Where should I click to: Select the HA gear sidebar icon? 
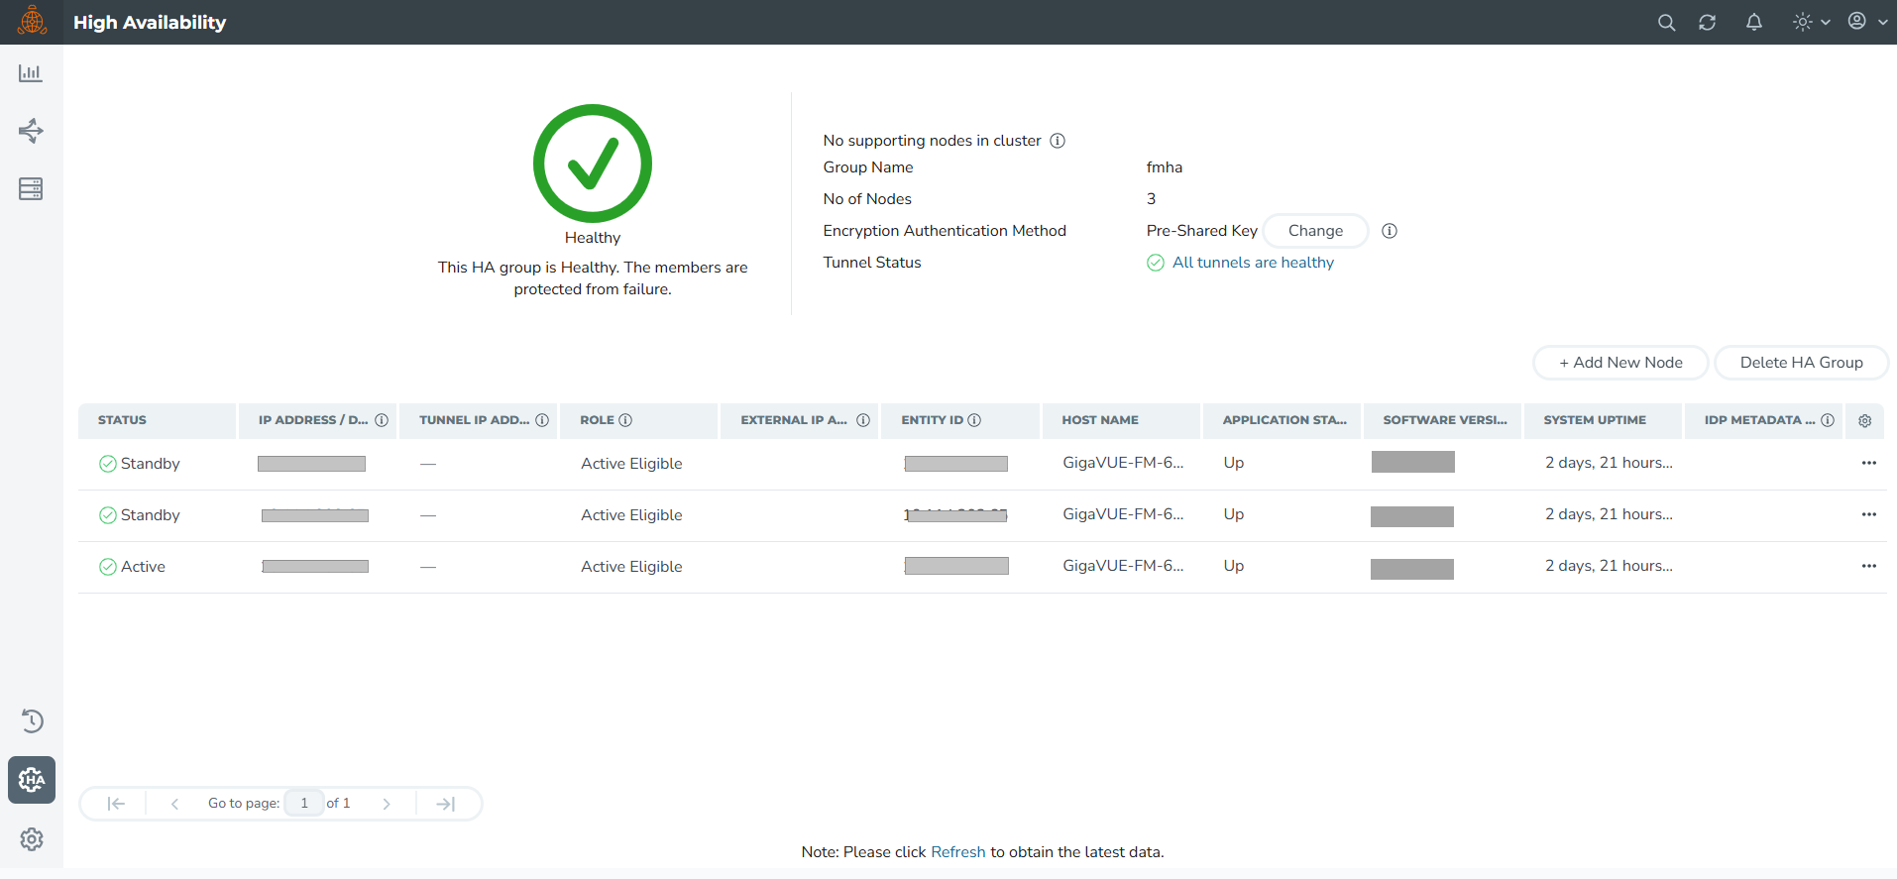point(32,780)
